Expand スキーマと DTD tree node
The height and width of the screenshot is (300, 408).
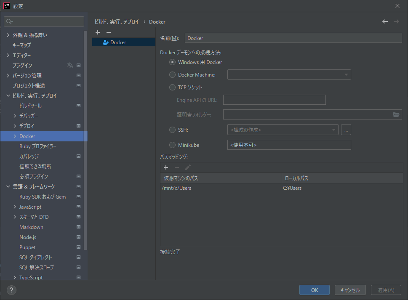(x=15, y=217)
